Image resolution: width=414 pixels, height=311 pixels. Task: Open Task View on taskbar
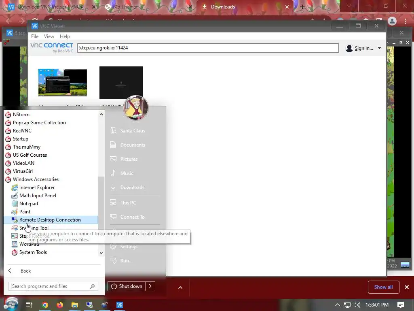click(29, 305)
